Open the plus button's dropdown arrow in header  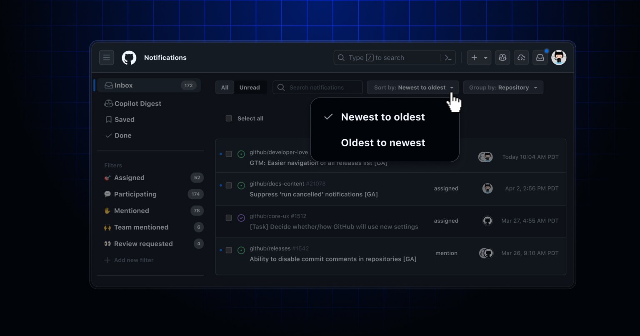[x=486, y=58]
